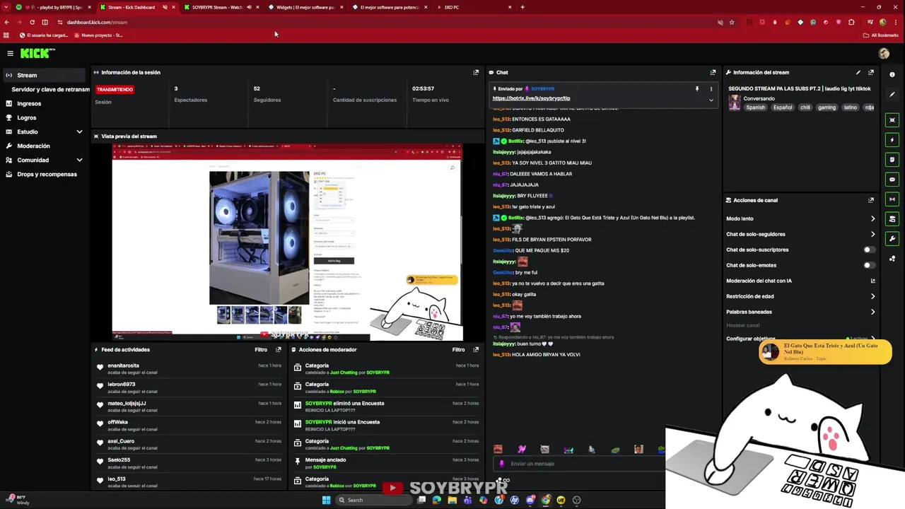Open Filtro in Feed de actividades
The image size is (905, 509).
click(261, 349)
